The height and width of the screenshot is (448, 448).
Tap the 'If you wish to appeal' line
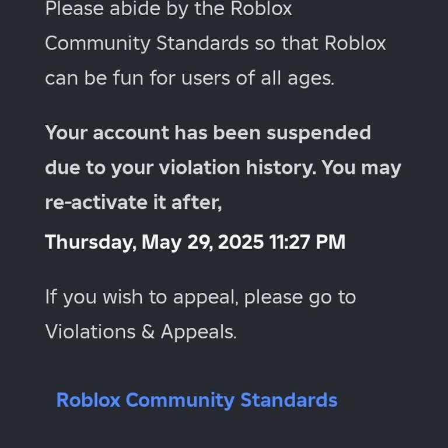point(142,297)
